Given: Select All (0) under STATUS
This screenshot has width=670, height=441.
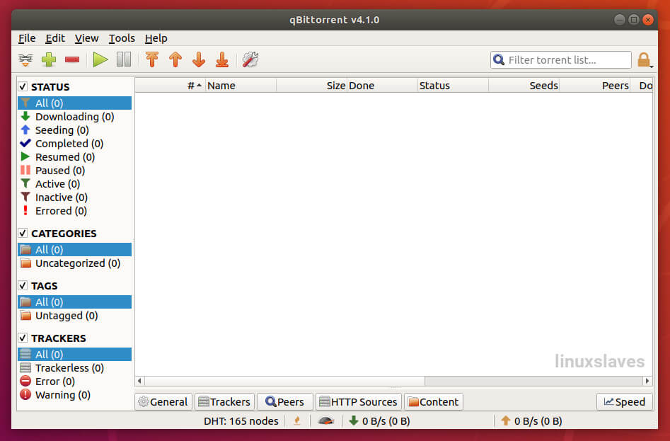Looking at the screenshot, I should pos(75,103).
